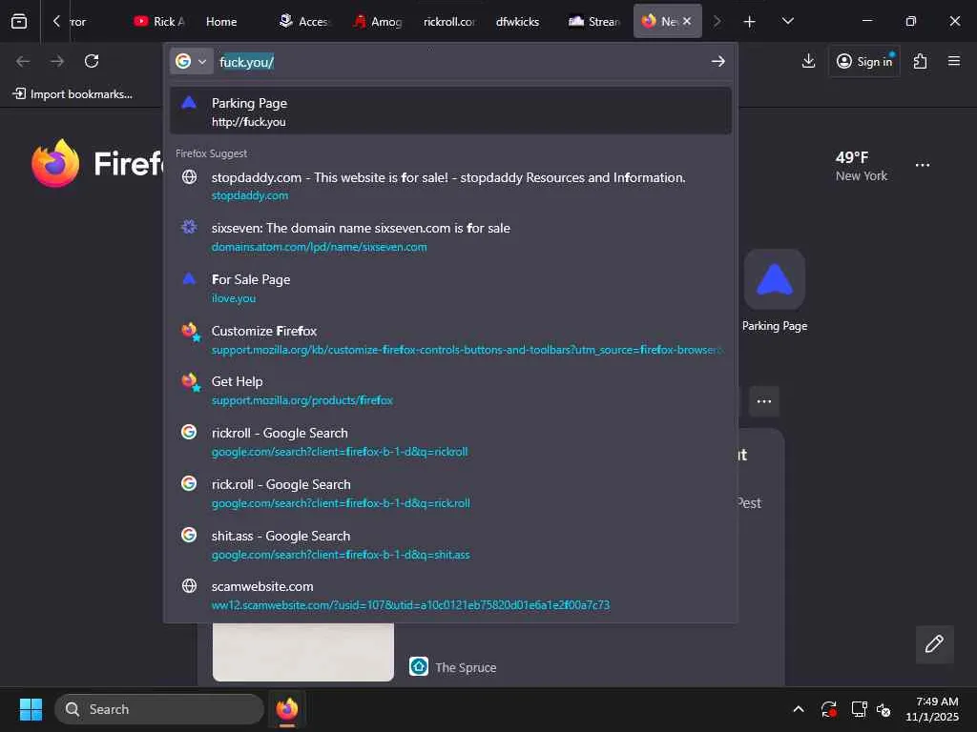Select the rick.roll Google Search suggestion

[450, 493]
